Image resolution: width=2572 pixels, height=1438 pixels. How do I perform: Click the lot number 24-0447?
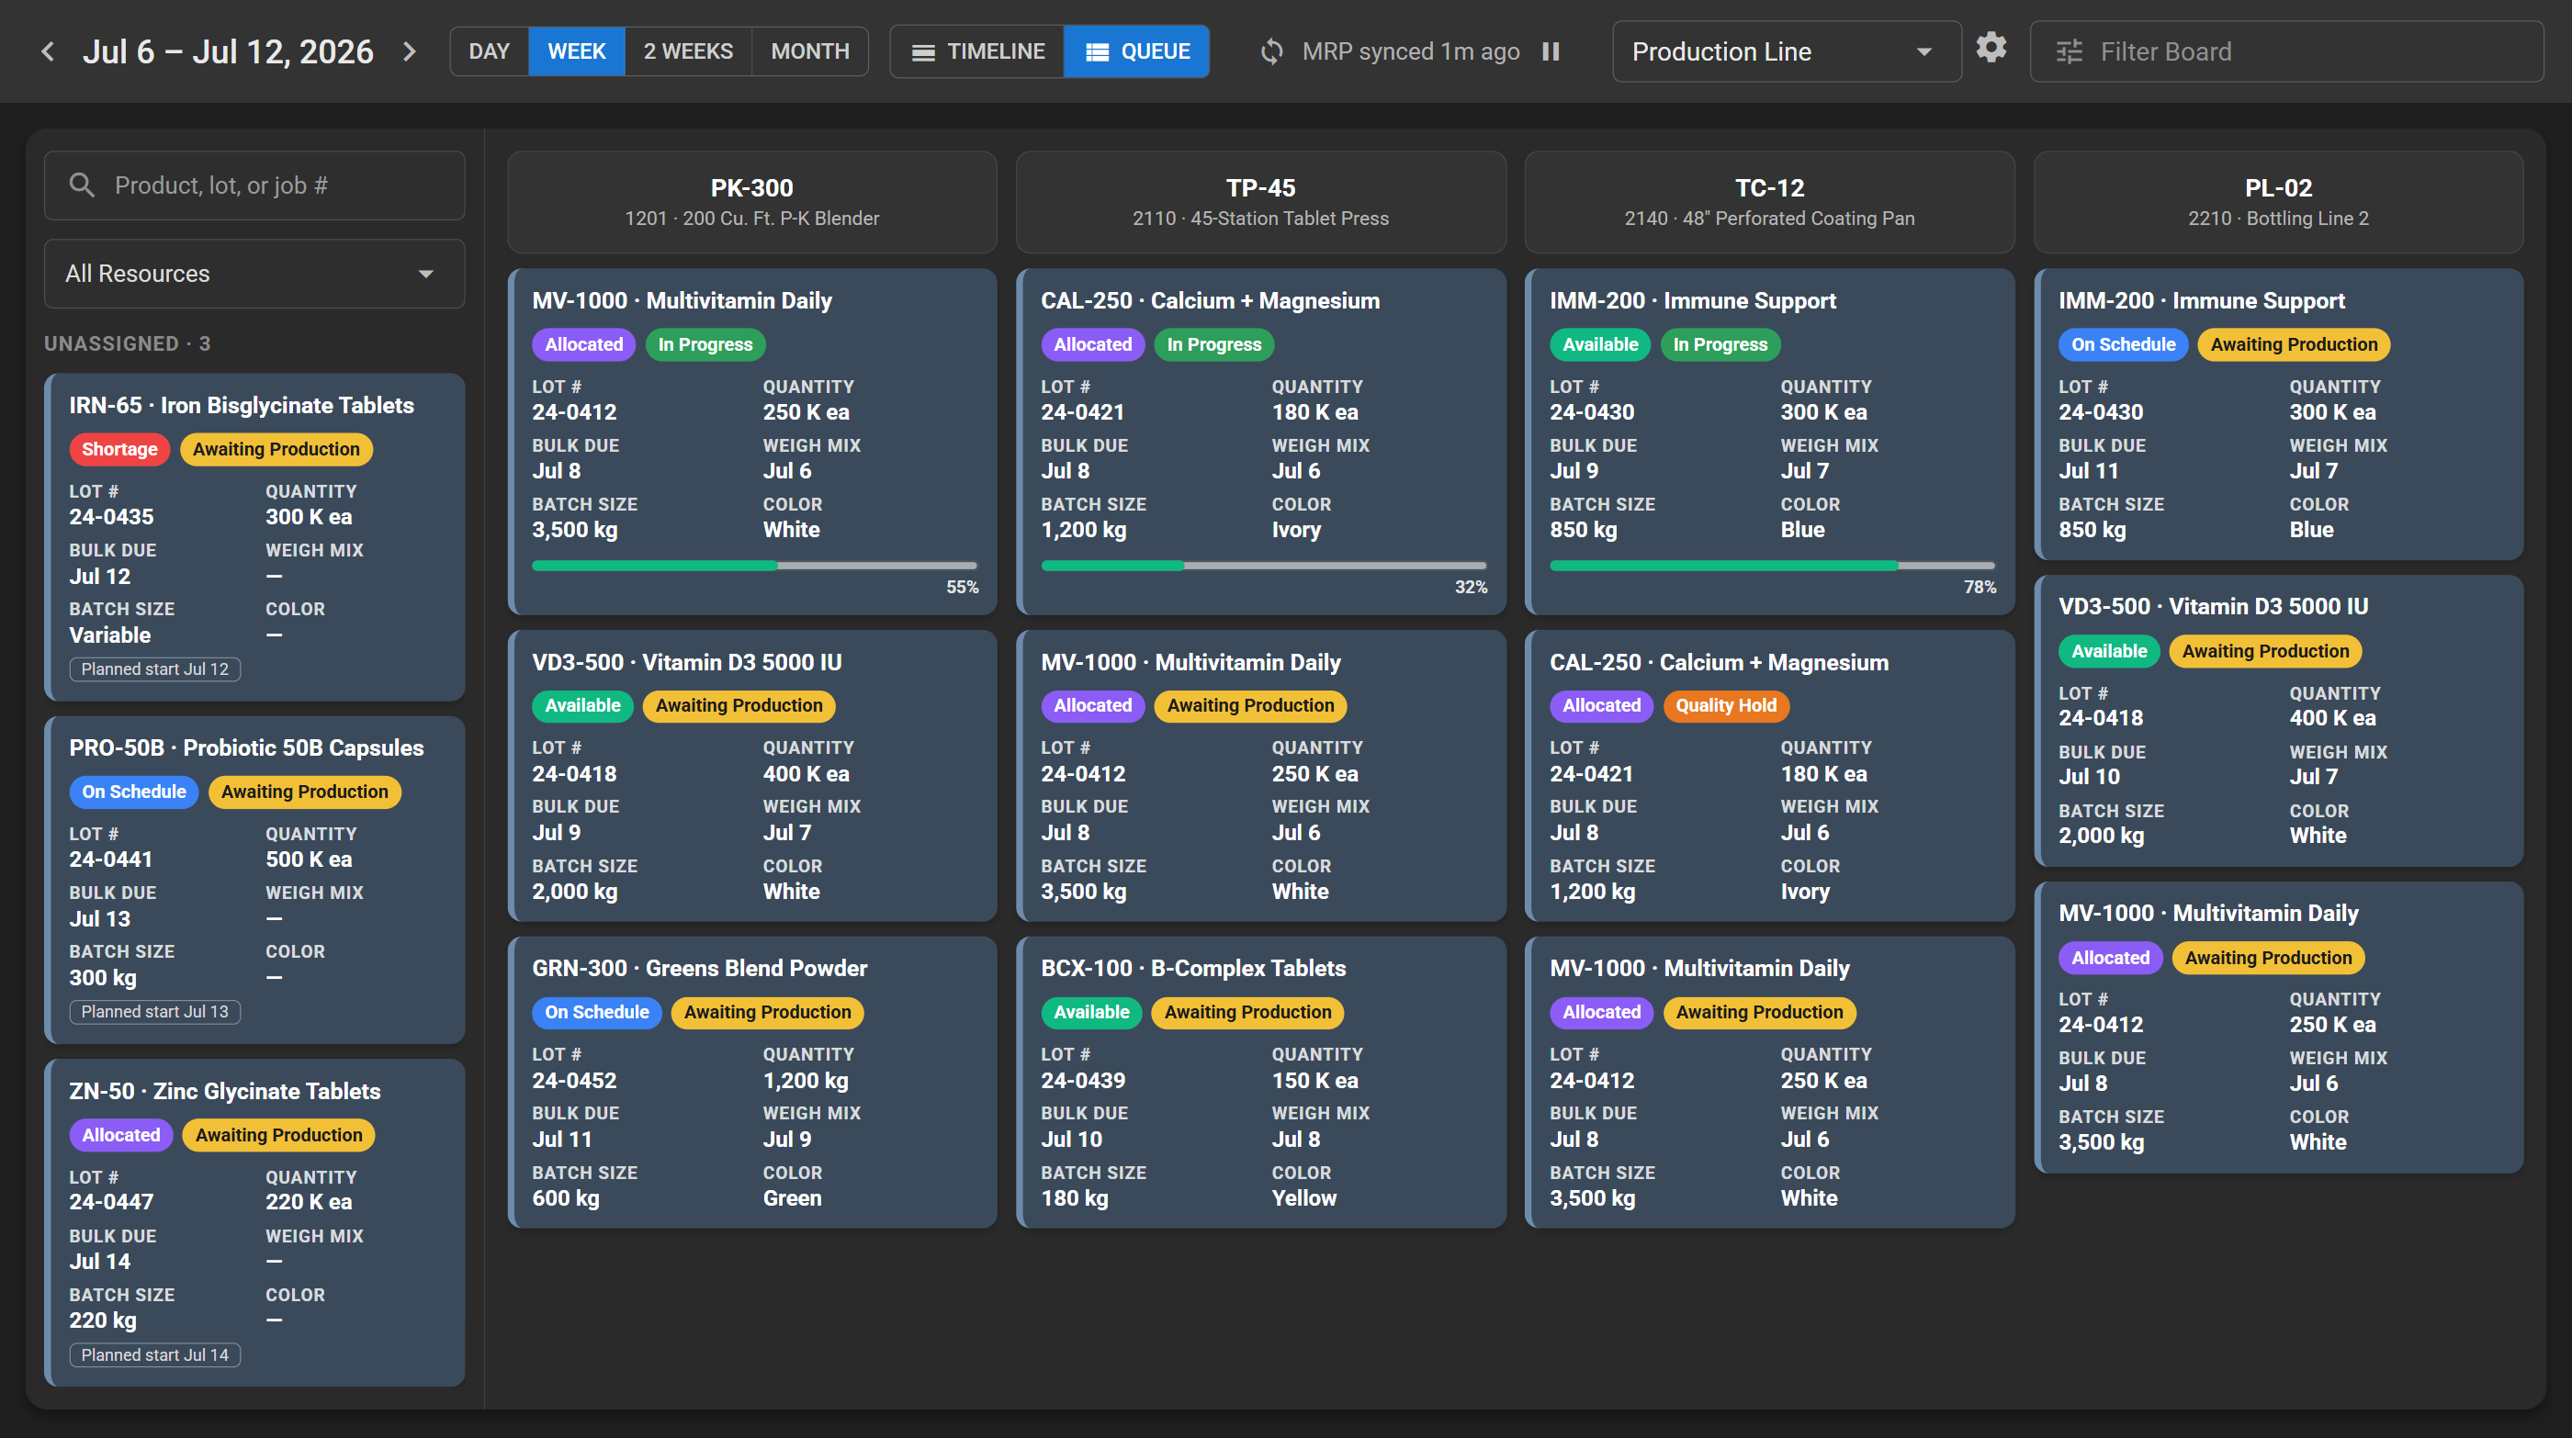[112, 1201]
